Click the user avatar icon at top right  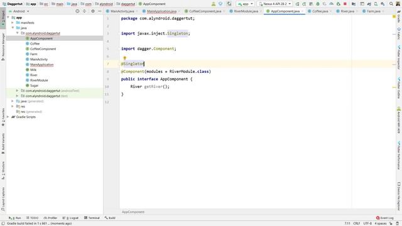coord(398,4)
